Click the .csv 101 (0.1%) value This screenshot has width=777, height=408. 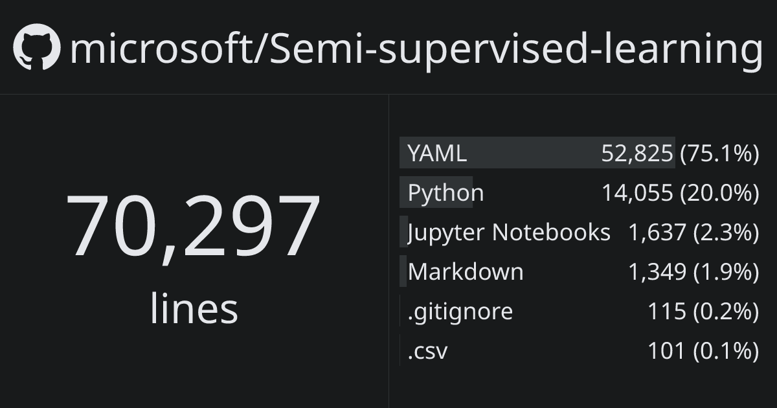pyautogui.click(x=703, y=351)
